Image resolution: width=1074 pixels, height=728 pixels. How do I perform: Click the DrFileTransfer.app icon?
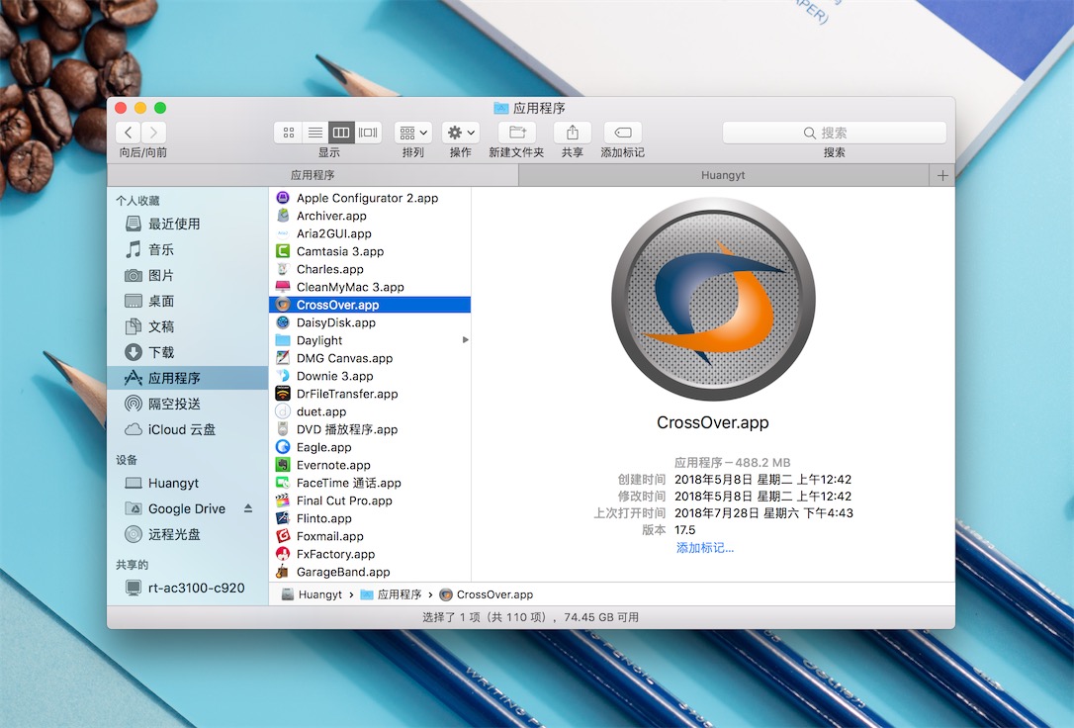[x=283, y=394]
